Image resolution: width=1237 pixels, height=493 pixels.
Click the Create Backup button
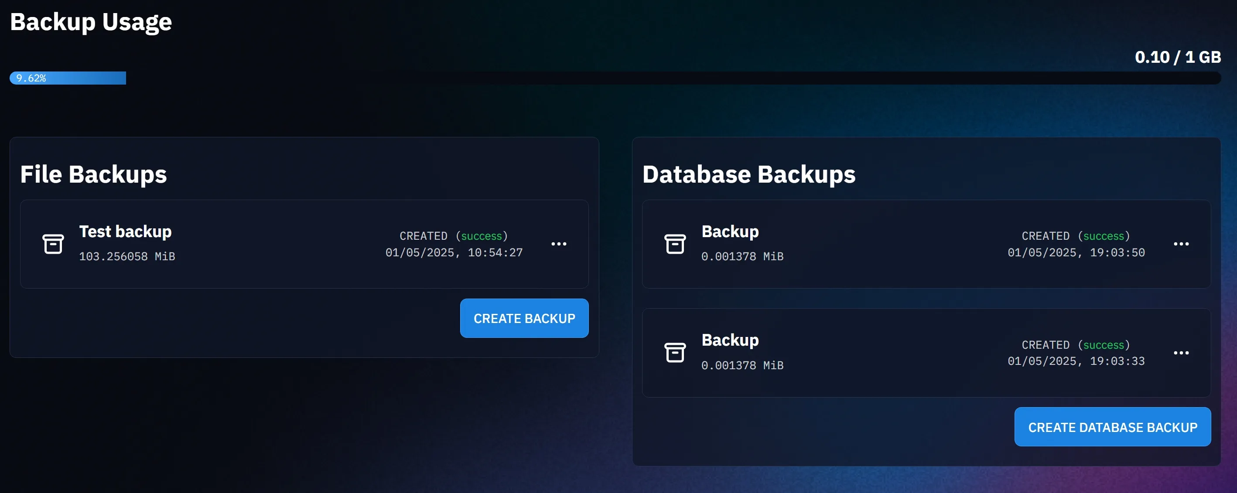click(x=524, y=318)
